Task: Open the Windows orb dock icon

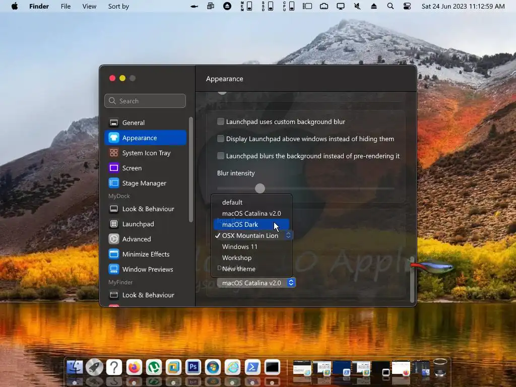Action: point(213,367)
